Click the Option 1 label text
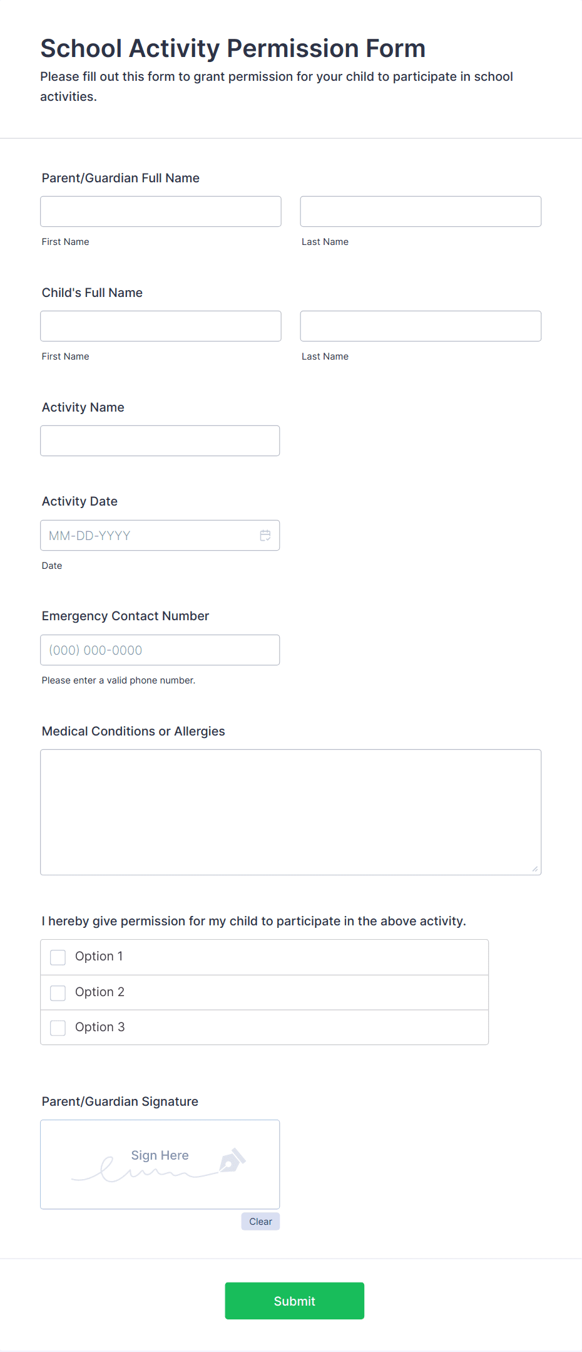The image size is (582, 1352). point(99,956)
